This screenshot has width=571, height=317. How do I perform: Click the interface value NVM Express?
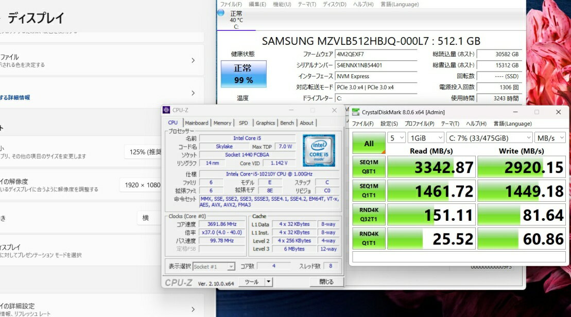tap(376, 77)
